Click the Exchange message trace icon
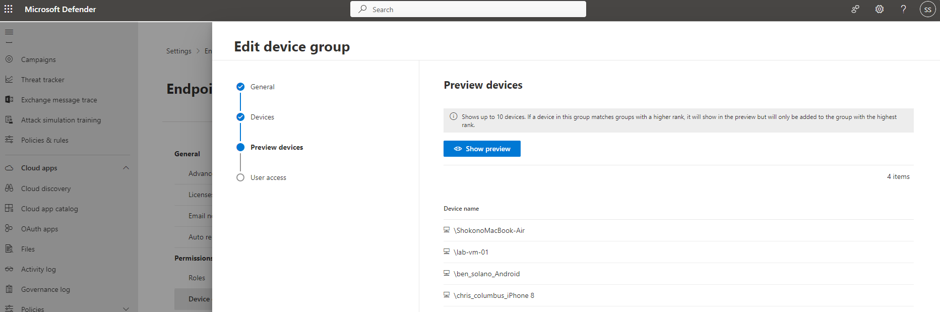This screenshot has width=940, height=312. pyautogui.click(x=9, y=99)
